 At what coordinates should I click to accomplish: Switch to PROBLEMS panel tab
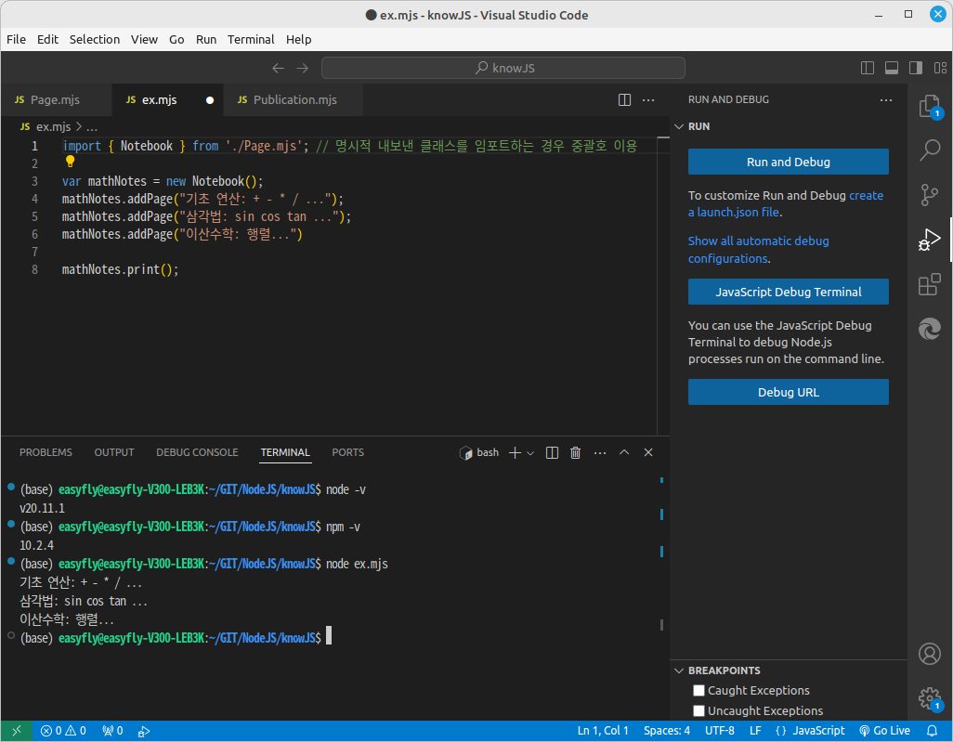(46, 453)
